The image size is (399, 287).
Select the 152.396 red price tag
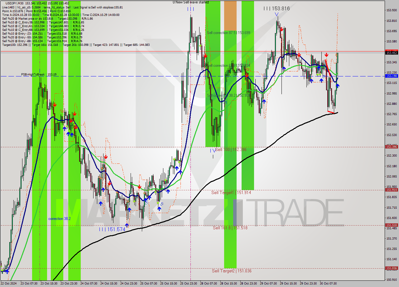click(392, 147)
